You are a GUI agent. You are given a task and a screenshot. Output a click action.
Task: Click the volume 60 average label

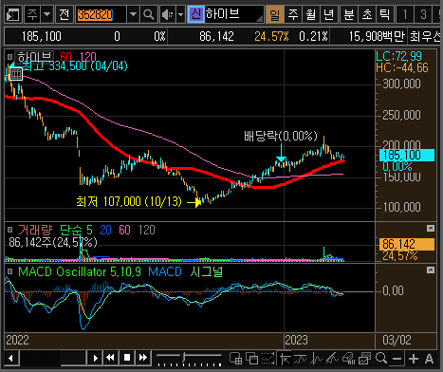(x=124, y=230)
